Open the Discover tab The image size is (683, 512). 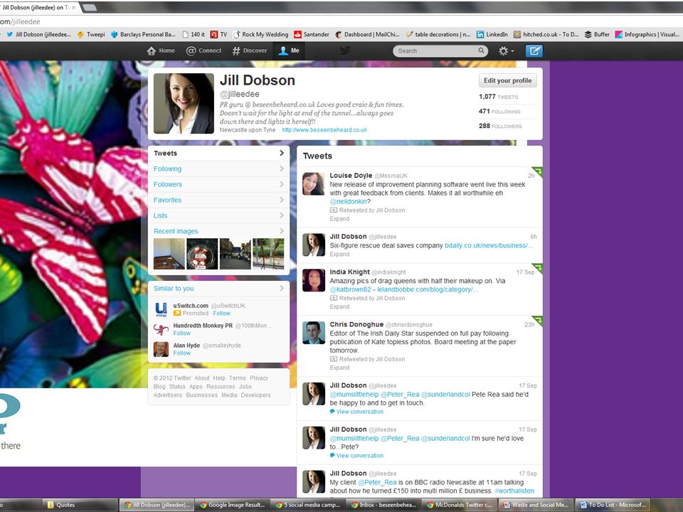[x=249, y=50]
